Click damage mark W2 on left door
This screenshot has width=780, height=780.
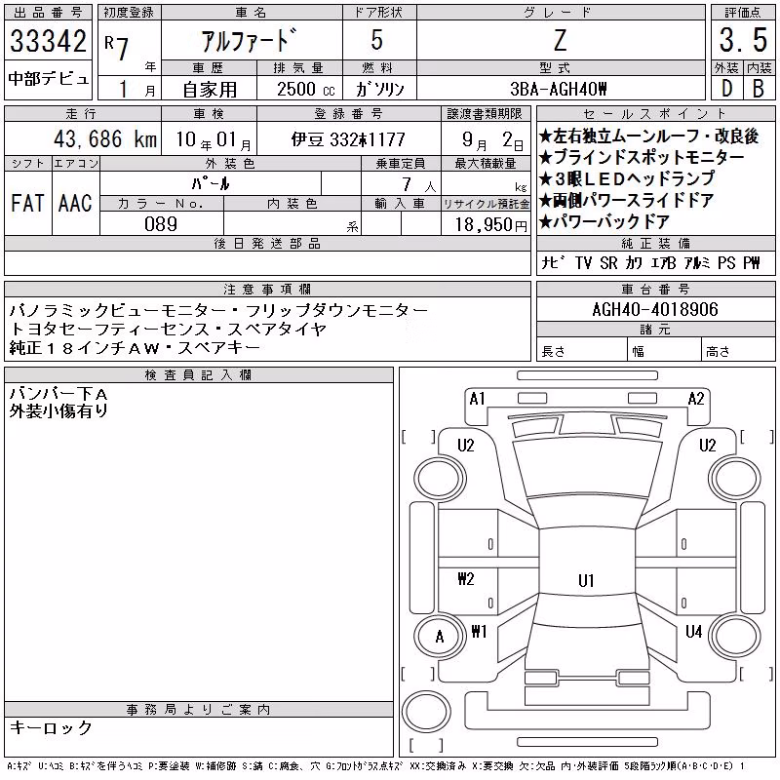[466, 579]
